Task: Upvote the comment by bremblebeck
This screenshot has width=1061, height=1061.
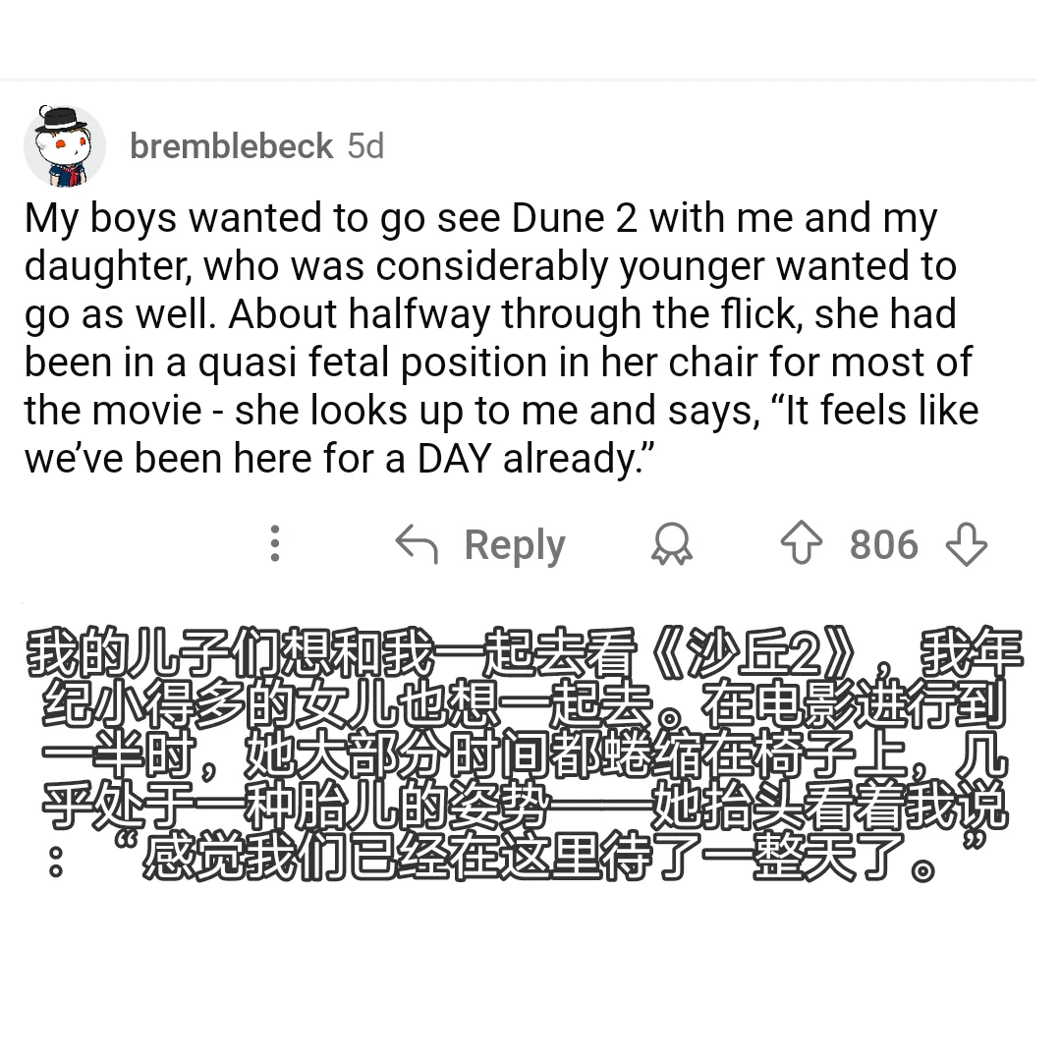Action: tap(802, 543)
